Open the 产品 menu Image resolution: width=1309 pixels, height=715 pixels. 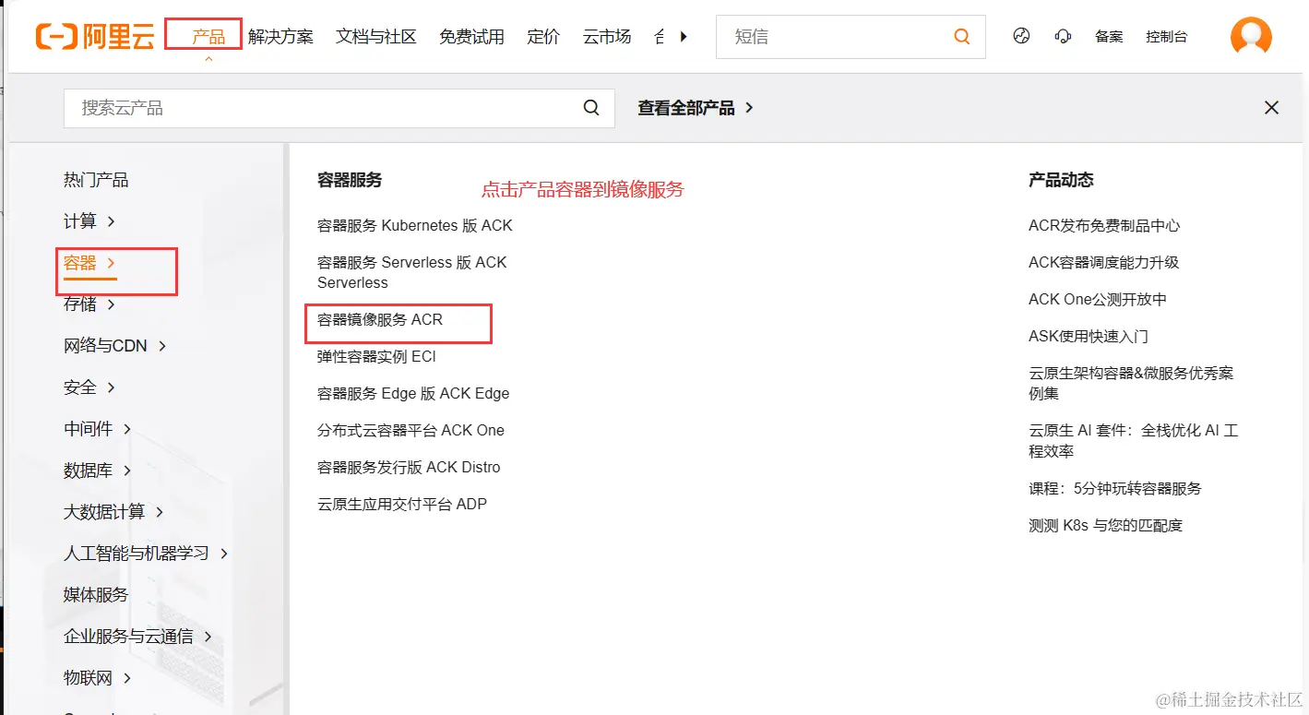tap(208, 37)
